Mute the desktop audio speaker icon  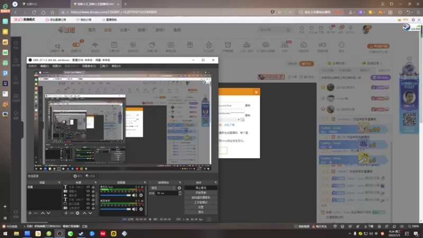(x=134, y=209)
